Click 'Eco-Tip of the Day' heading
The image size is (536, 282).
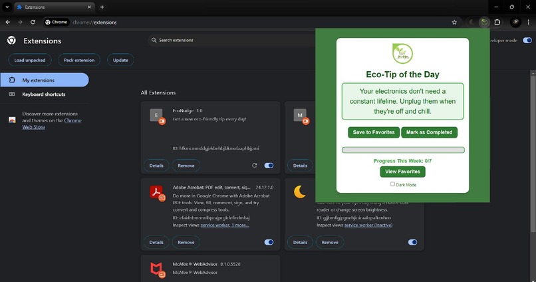(x=402, y=74)
